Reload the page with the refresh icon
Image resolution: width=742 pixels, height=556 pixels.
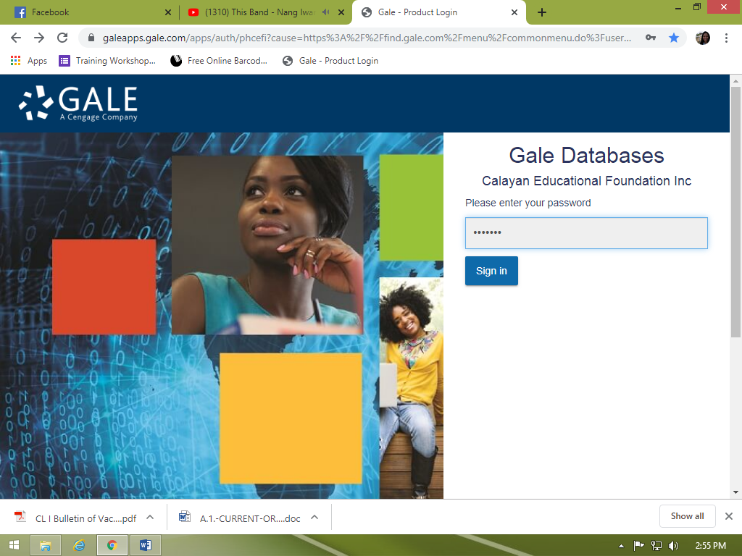click(62, 38)
